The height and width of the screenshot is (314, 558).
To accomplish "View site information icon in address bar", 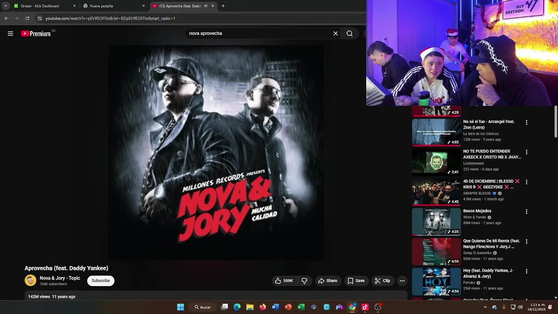I will [x=40, y=18].
